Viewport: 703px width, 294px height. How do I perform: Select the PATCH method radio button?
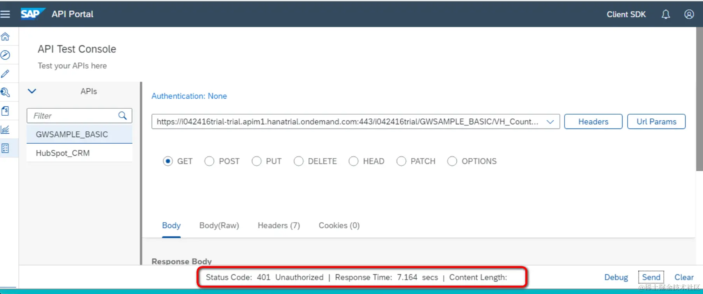coord(401,161)
